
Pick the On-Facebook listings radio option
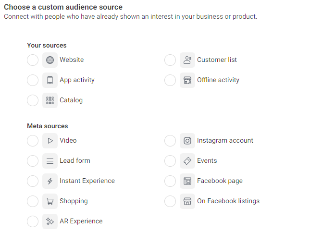(170, 201)
